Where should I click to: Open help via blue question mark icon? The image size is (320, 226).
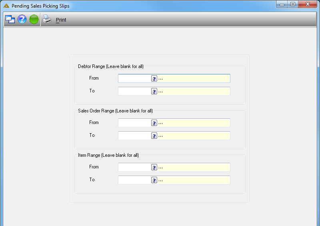pyautogui.click(x=22, y=19)
